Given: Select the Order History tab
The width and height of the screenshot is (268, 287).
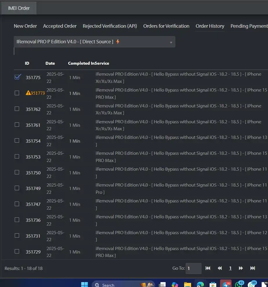Looking at the screenshot, I should click(x=210, y=26).
